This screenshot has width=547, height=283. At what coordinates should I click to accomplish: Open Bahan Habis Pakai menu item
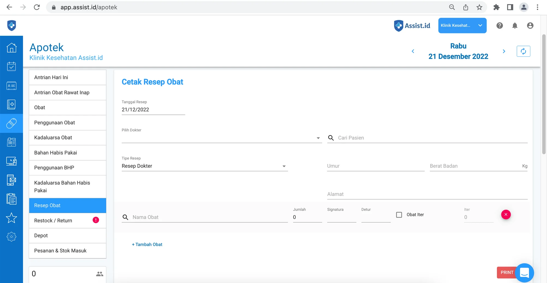click(68, 153)
